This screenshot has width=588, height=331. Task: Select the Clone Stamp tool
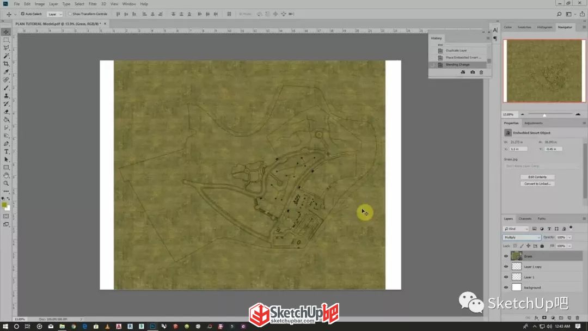6,96
